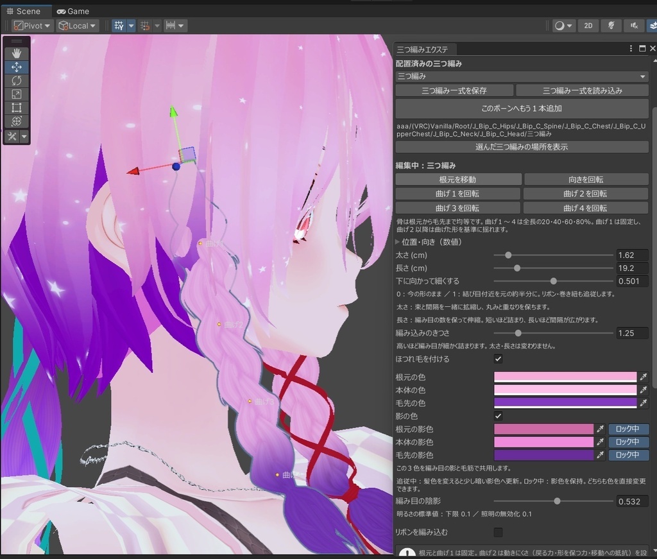Screen dimensions: 657x559
Task: Click 曲げ1を回転 button
Action: [457, 194]
